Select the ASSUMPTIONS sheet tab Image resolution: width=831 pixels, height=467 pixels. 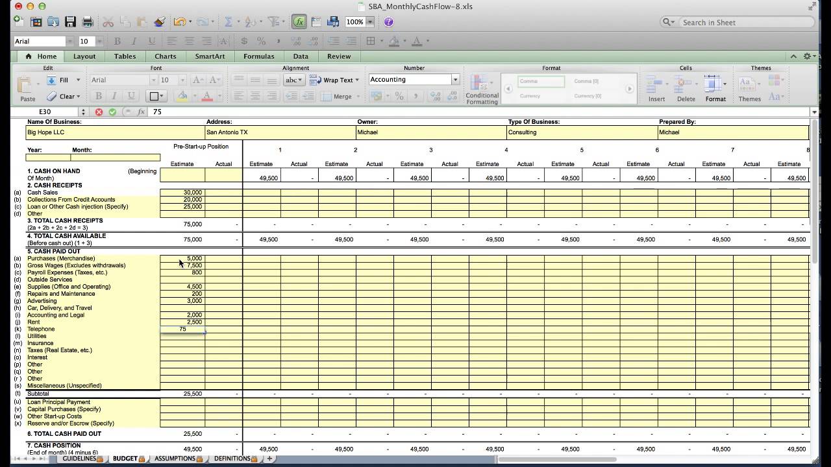pyautogui.click(x=178, y=459)
